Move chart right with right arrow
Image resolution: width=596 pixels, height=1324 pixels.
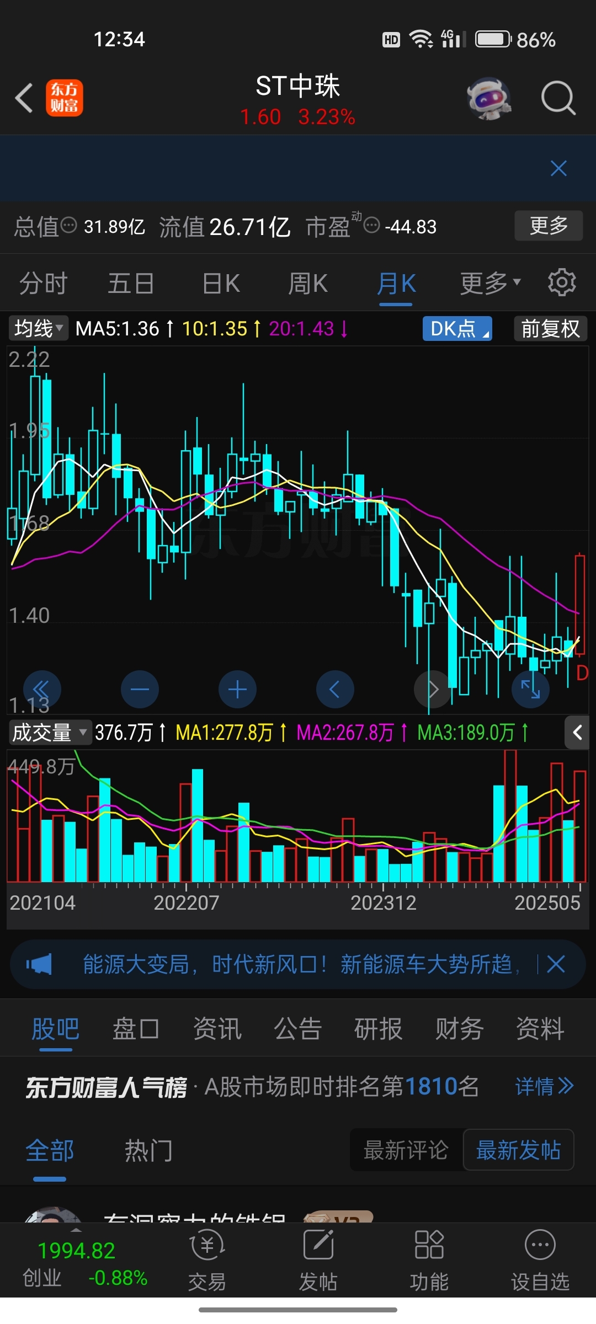[433, 690]
